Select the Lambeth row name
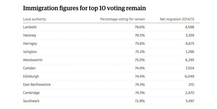 [30, 27]
